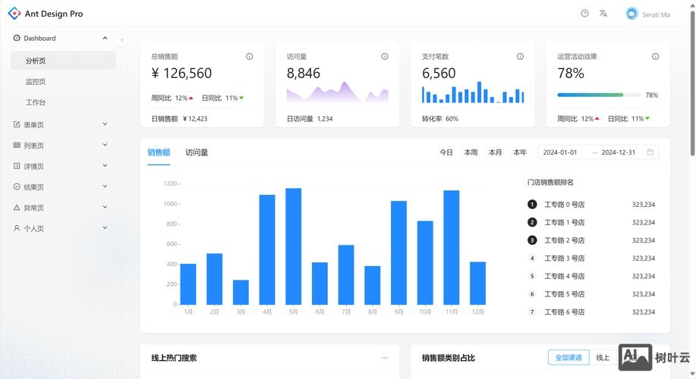Image resolution: width=696 pixels, height=379 pixels.
Task: Collapse the Dashboard menu chevron
Action: (105, 38)
